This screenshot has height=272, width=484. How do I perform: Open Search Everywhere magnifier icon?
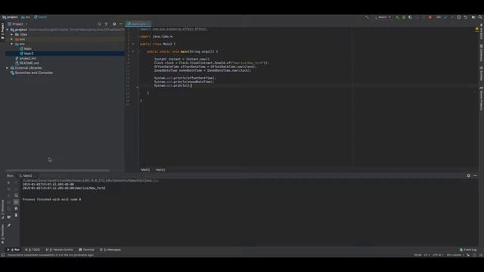480,17
